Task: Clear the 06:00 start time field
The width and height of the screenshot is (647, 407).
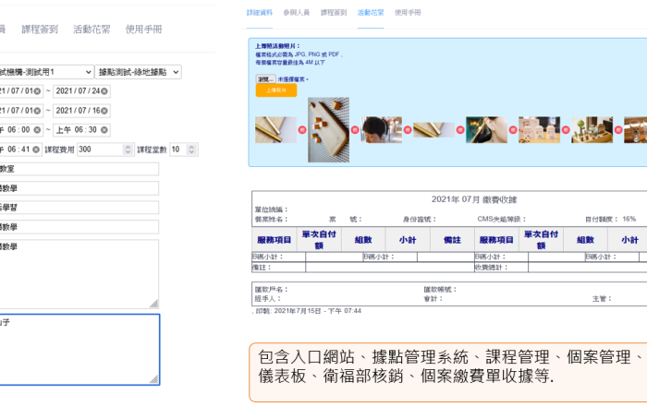Action: point(37,130)
